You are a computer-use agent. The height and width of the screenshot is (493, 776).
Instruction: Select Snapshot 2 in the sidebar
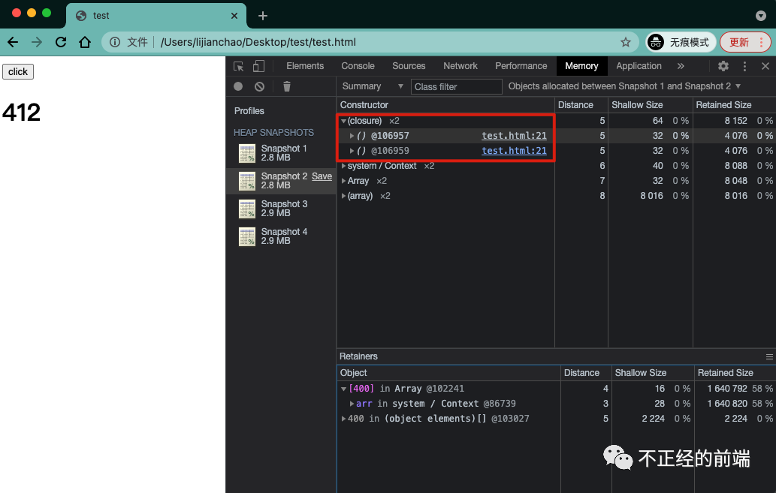click(281, 181)
